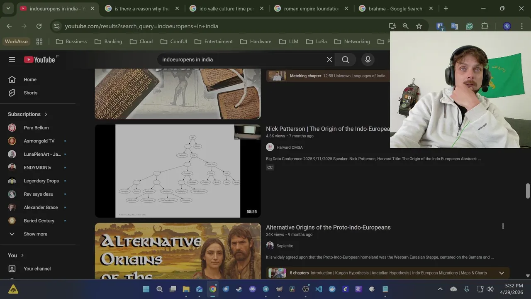This screenshot has width=531, height=299.
Task: Open the tab search dropdown arrow
Action: (x=8, y=8)
